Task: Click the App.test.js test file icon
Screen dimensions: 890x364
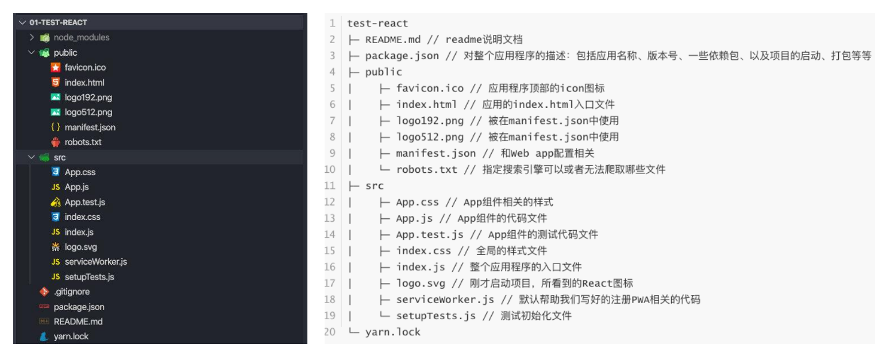Action: tap(56, 202)
